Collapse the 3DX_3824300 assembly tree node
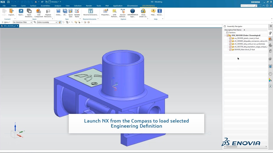The width and height of the screenshot is (273, 153). tap(225, 35)
